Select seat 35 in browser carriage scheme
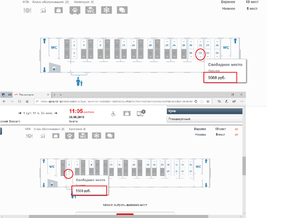Screen dimensions: 308x218 click(x=190, y=172)
